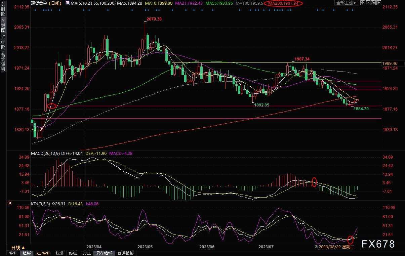Viewport: 405px width, 256px height.
Task: Open the 闪电图 sidebar tab
Action: (x=3, y=42)
